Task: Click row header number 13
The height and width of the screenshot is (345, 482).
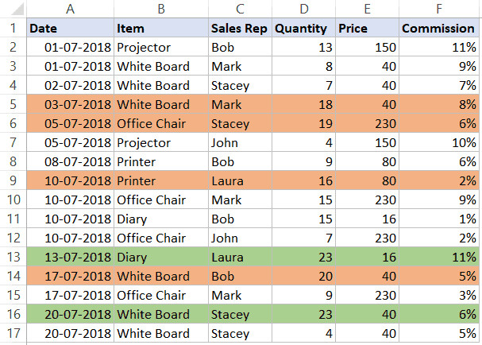Action: pyautogui.click(x=13, y=257)
